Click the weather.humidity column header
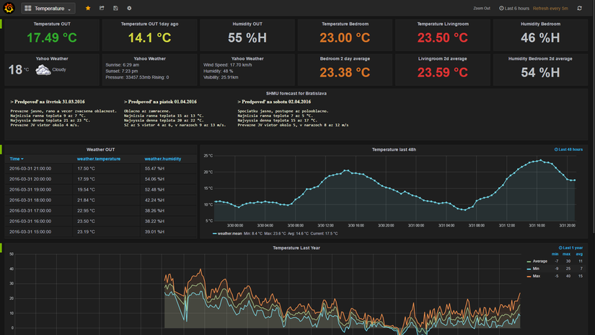595x335 pixels. coord(162,158)
